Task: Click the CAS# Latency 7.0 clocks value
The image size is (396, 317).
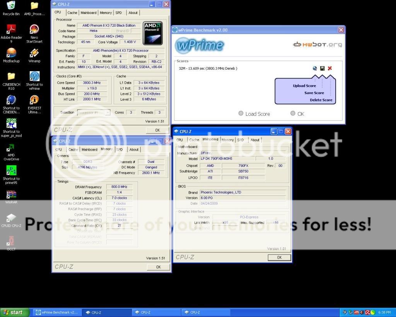Action: [x=119, y=198]
